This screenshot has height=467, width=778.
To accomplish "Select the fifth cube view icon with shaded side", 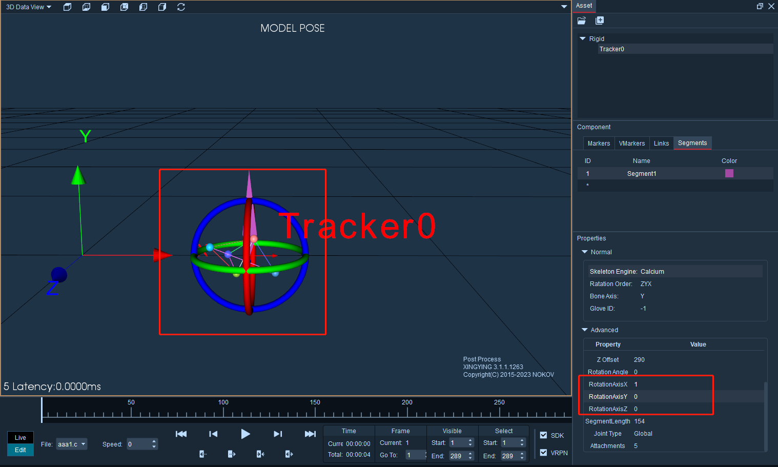I will 143,7.
